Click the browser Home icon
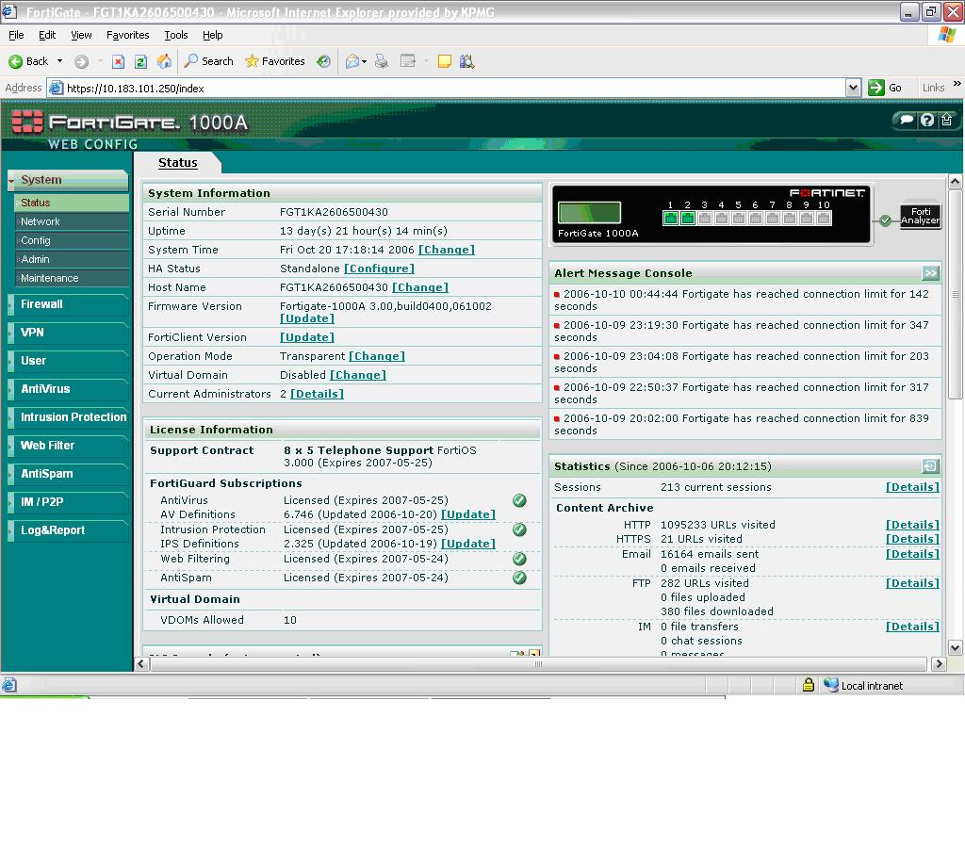The image size is (965, 863). 164,61
